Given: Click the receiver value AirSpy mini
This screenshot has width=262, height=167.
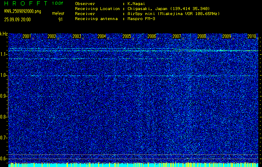Looking at the screenshot, I should (173, 14).
